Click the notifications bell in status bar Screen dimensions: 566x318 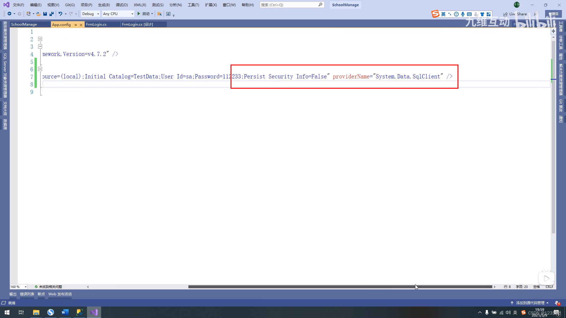(557, 303)
